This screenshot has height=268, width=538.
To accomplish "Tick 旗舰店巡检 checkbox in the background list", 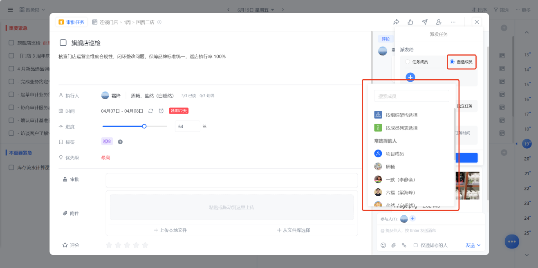I will 11,42.
